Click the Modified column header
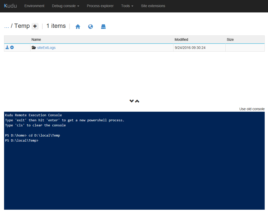This screenshot has height=213, width=268. coord(181,40)
